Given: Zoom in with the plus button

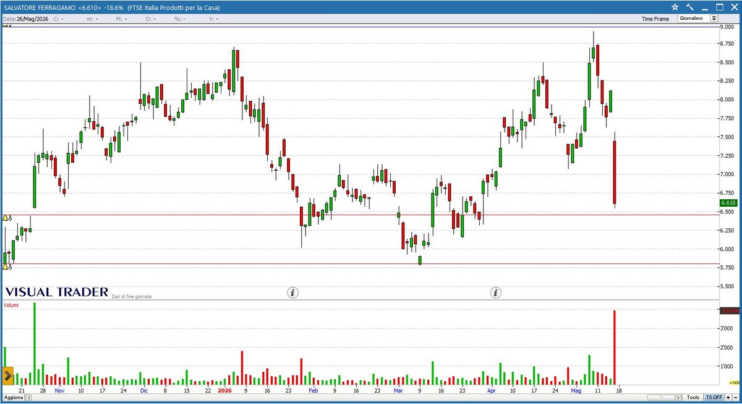Looking at the screenshot, I should click(728, 397).
